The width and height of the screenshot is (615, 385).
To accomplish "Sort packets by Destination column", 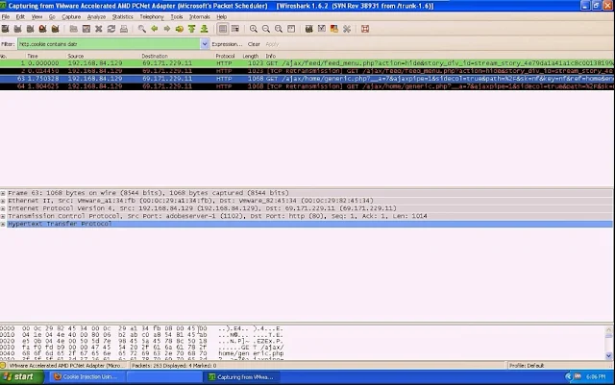I will (x=155, y=56).
